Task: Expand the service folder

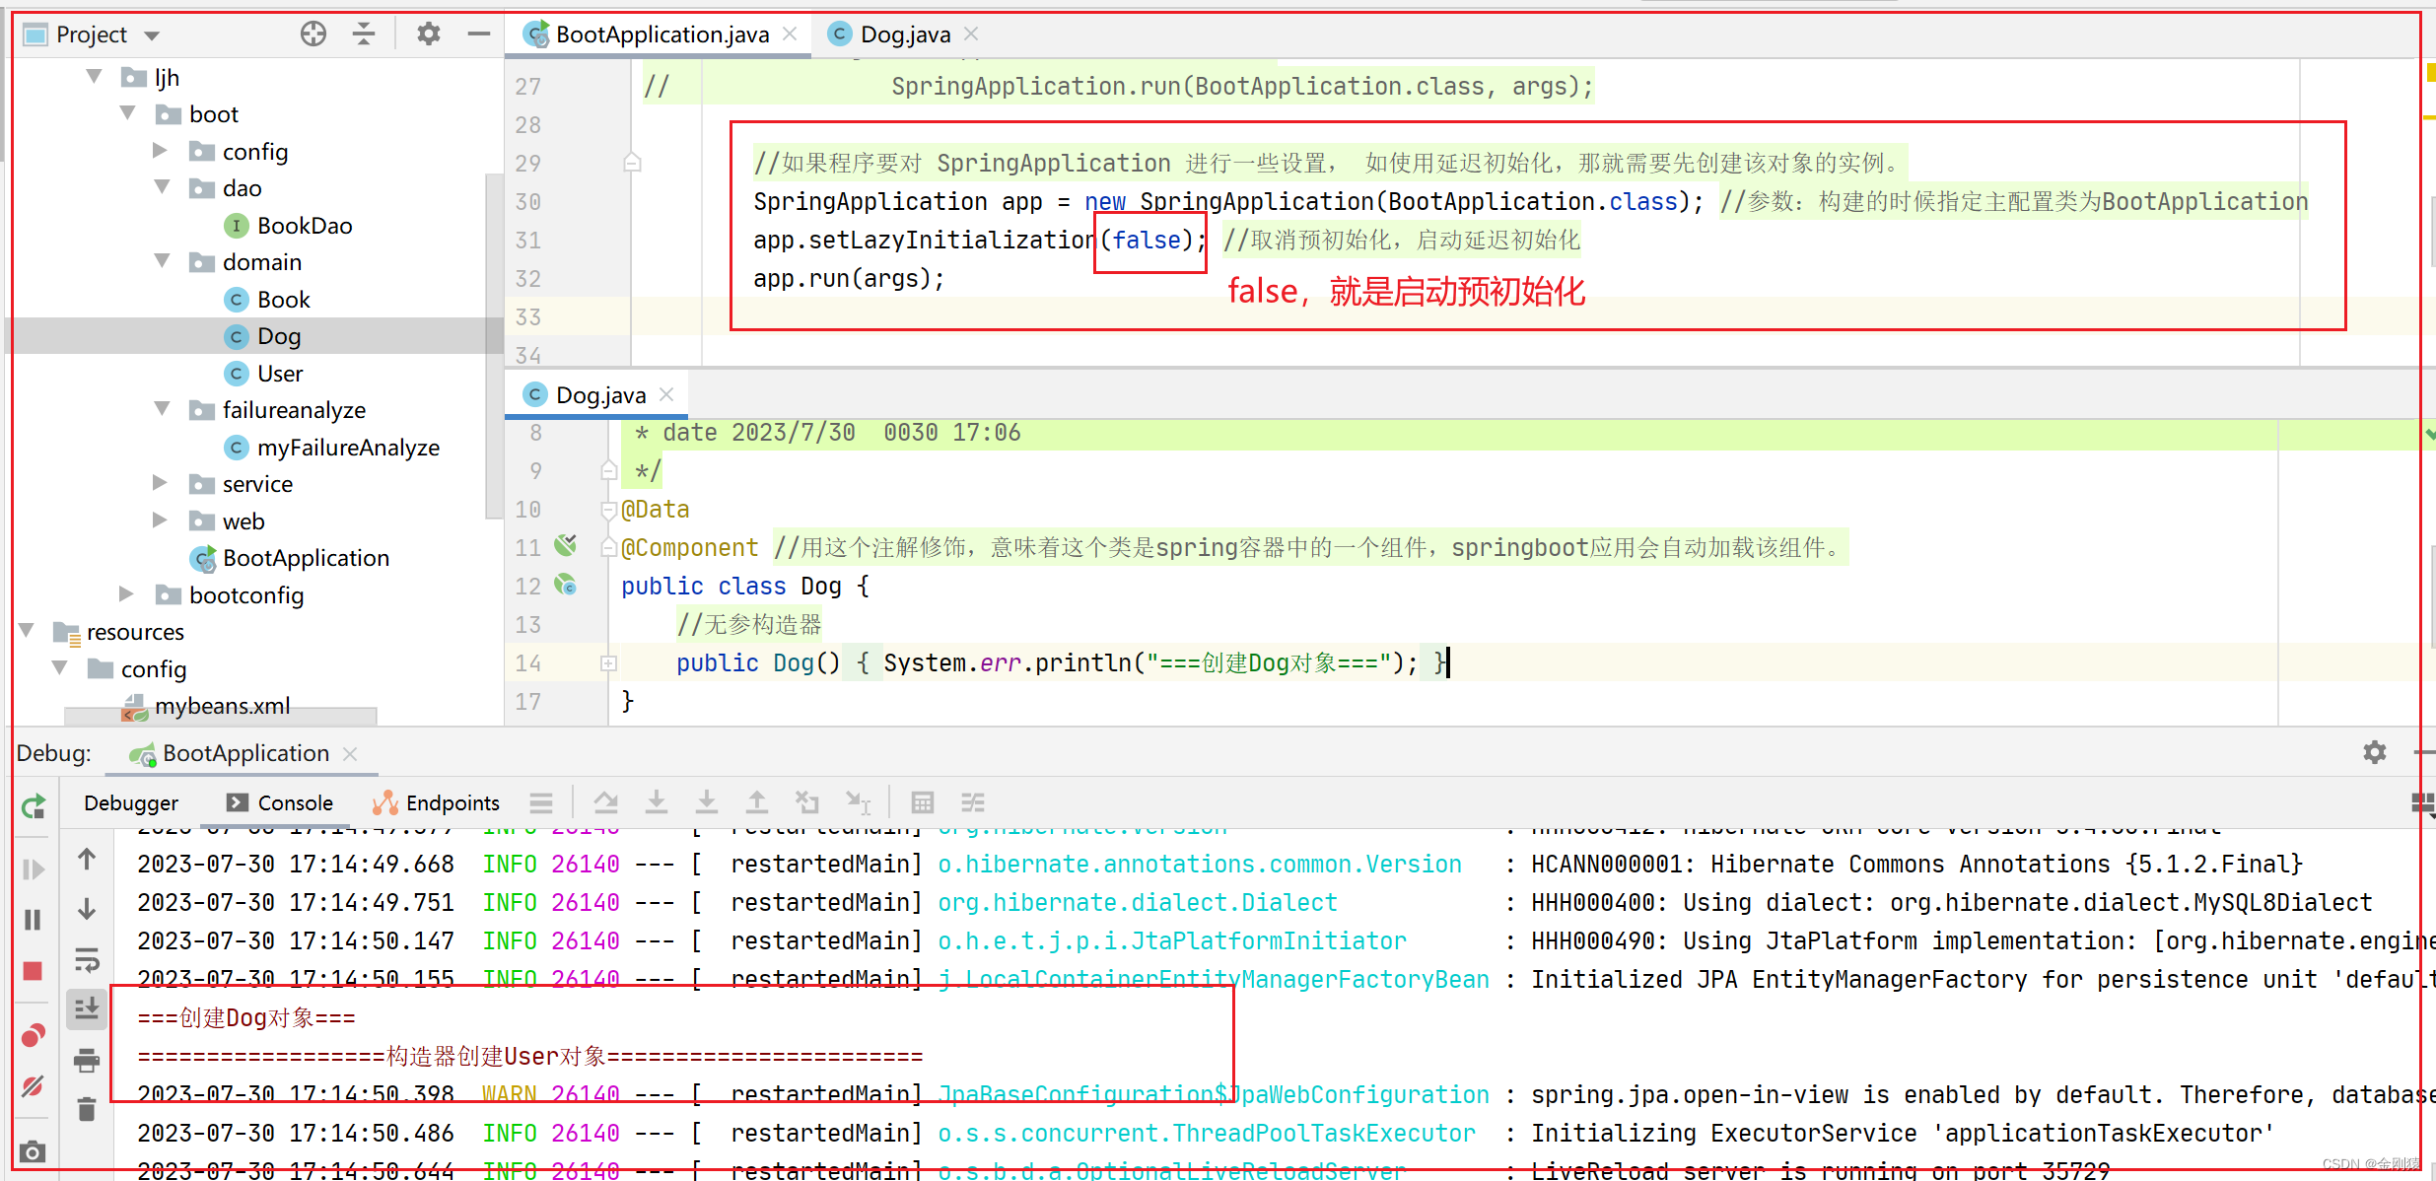Action: click(x=160, y=483)
